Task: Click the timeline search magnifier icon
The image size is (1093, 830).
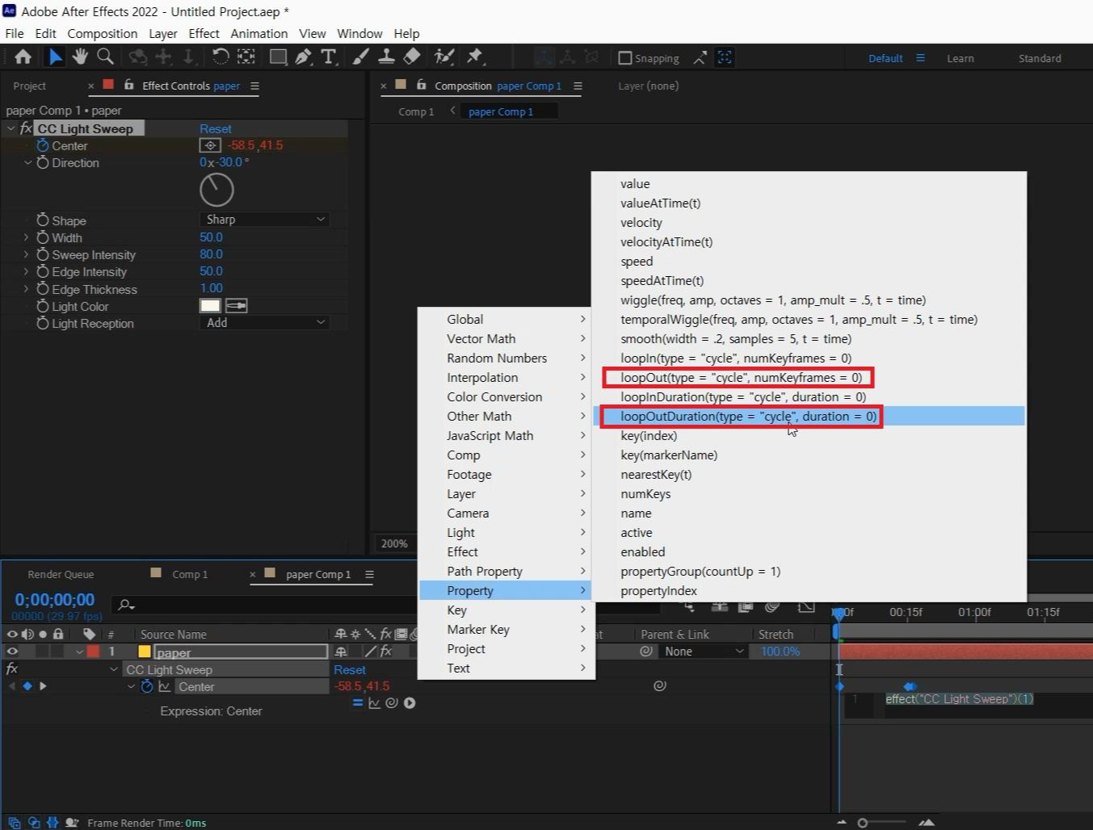Action: click(x=126, y=604)
